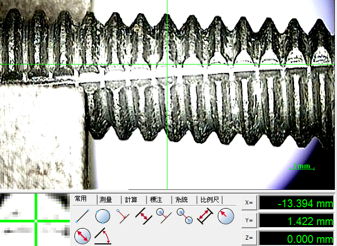Screen dimensions: 337x246
Task: Select the line measurement tool
Action: [82, 216]
